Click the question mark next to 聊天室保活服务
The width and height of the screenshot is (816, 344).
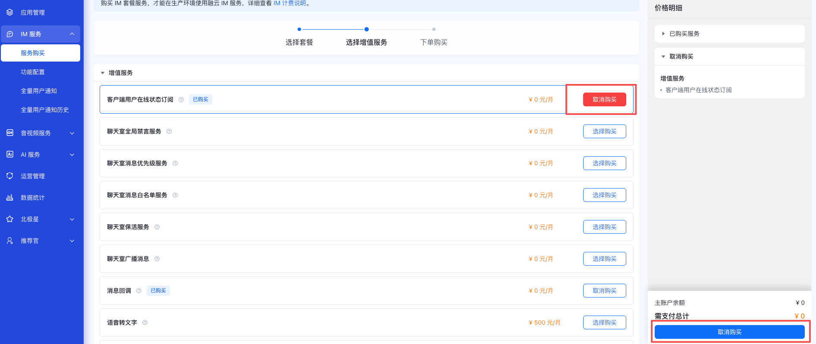(x=157, y=227)
